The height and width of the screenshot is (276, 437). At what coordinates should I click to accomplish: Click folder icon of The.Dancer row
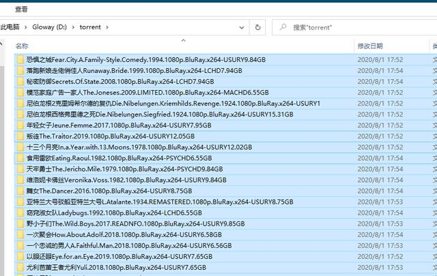tap(20, 191)
